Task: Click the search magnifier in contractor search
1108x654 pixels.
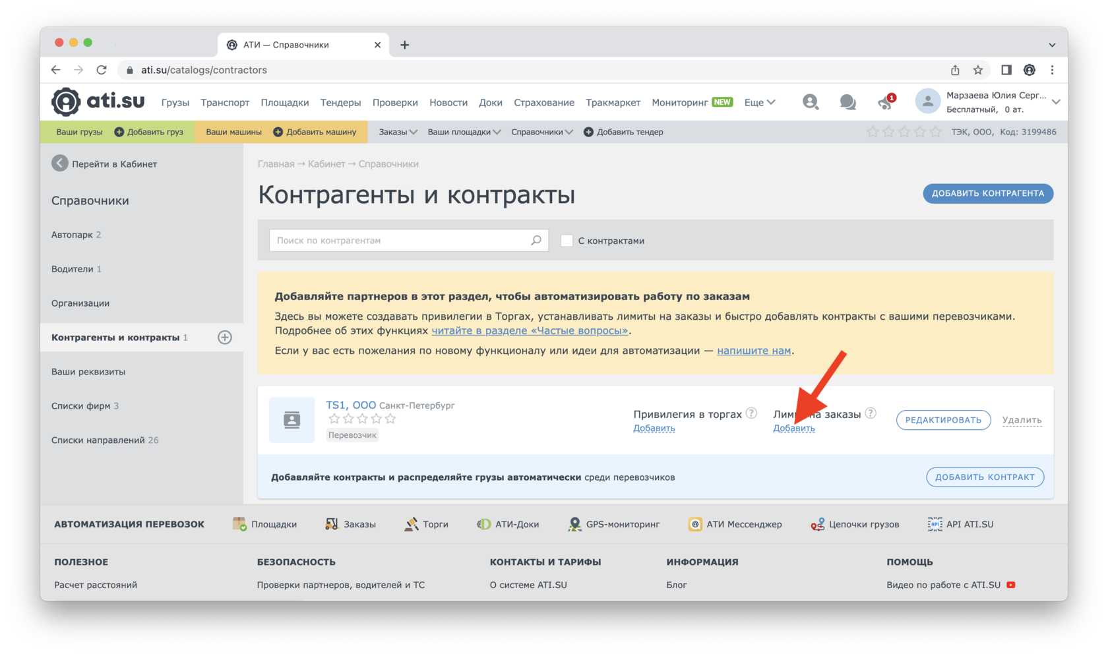Action: coord(536,241)
